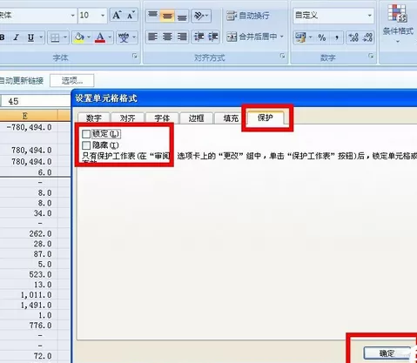Align text right
417x363 pixels.
pyautogui.click(x=182, y=37)
